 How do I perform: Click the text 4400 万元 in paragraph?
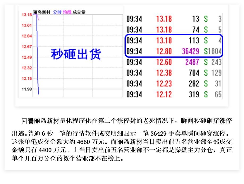tap(53, 150)
